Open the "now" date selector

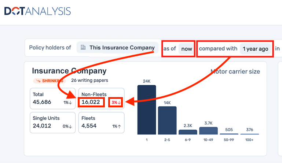(187, 49)
